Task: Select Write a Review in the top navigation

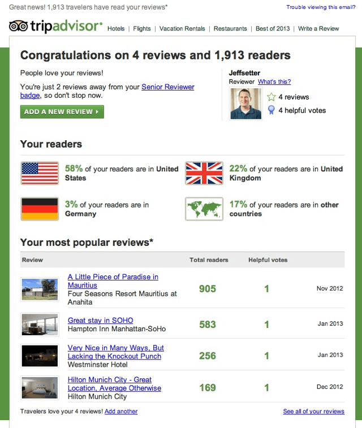Action: point(318,29)
